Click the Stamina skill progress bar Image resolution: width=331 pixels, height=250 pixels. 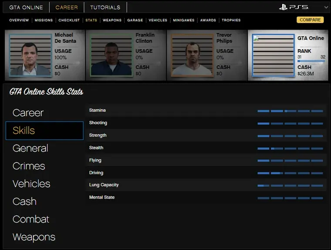pyautogui.click(x=290, y=111)
